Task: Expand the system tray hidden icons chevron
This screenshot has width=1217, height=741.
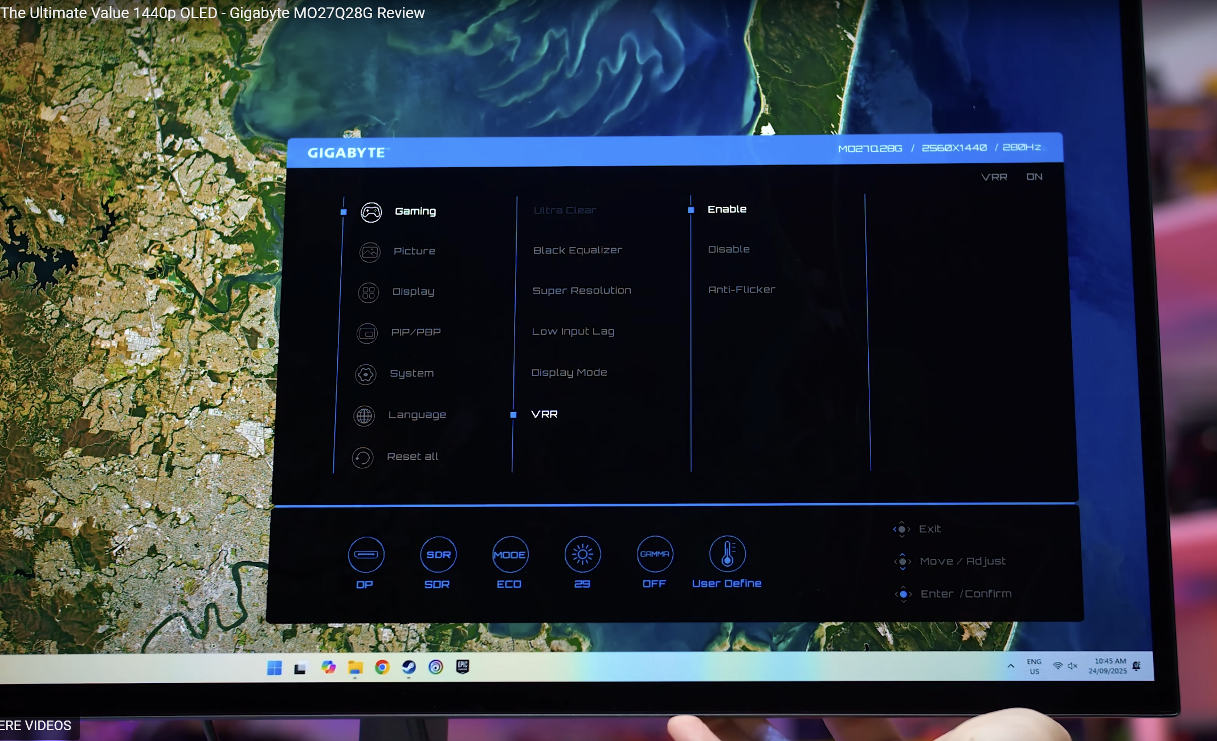Action: [1010, 666]
